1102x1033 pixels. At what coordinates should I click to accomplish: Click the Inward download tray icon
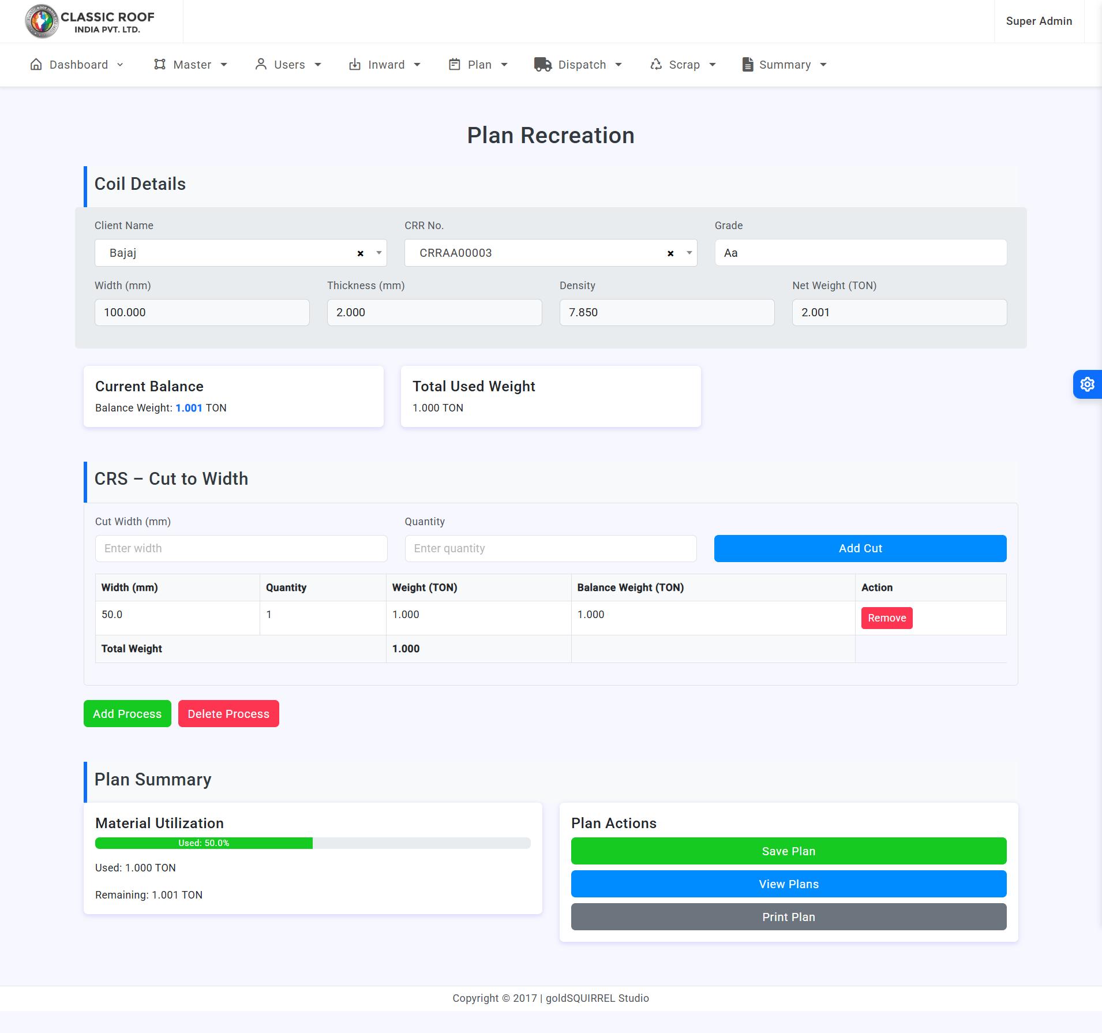click(x=355, y=65)
